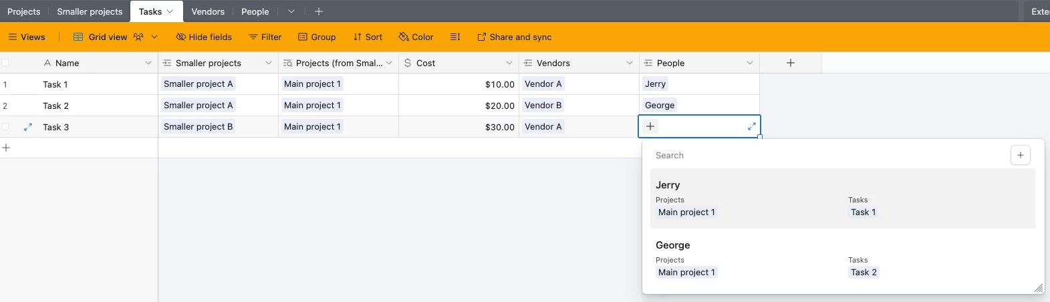Image resolution: width=1050 pixels, height=302 pixels.
Task: Open Cost field dropdown arrow
Action: (x=509, y=63)
